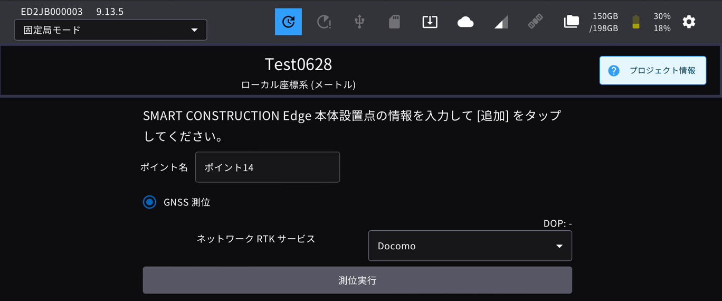Click the highlighted blue clock-refresh icon
The width and height of the screenshot is (722, 301).
(x=288, y=22)
